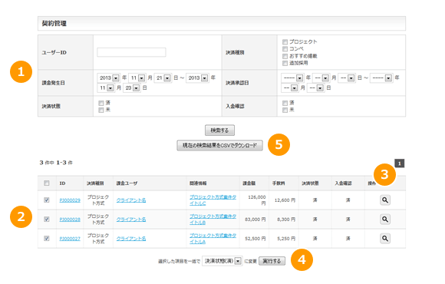The height and width of the screenshot is (284, 445).
Task: Click the CSV download button
Action: point(219,145)
